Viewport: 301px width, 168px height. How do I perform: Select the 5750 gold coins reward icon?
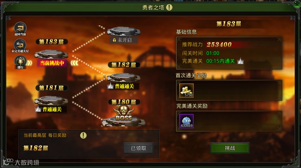pyautogui.click(x=186, y=90)
